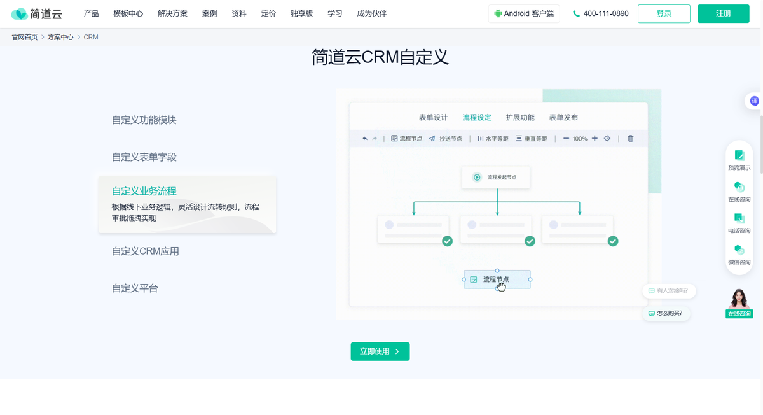Open the 学习 nav item
The height and width of the screenshot is (415, 763).
coord(335,13)
